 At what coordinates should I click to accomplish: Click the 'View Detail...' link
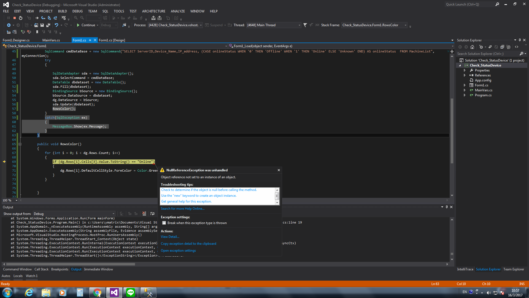[170, 237]
